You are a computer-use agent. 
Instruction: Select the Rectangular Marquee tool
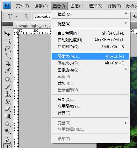(x=7, y=41)
